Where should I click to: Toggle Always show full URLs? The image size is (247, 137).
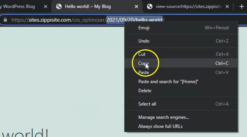click(181, 126)
